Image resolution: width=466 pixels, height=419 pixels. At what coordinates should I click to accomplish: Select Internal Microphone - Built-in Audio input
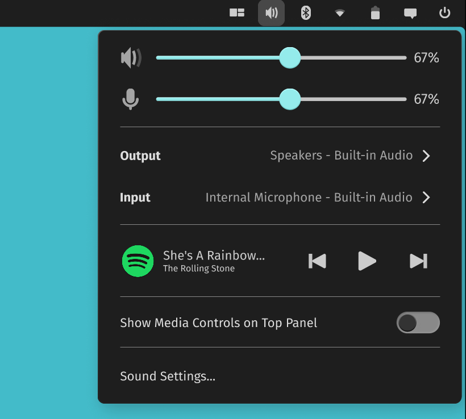tap(309, 198)
